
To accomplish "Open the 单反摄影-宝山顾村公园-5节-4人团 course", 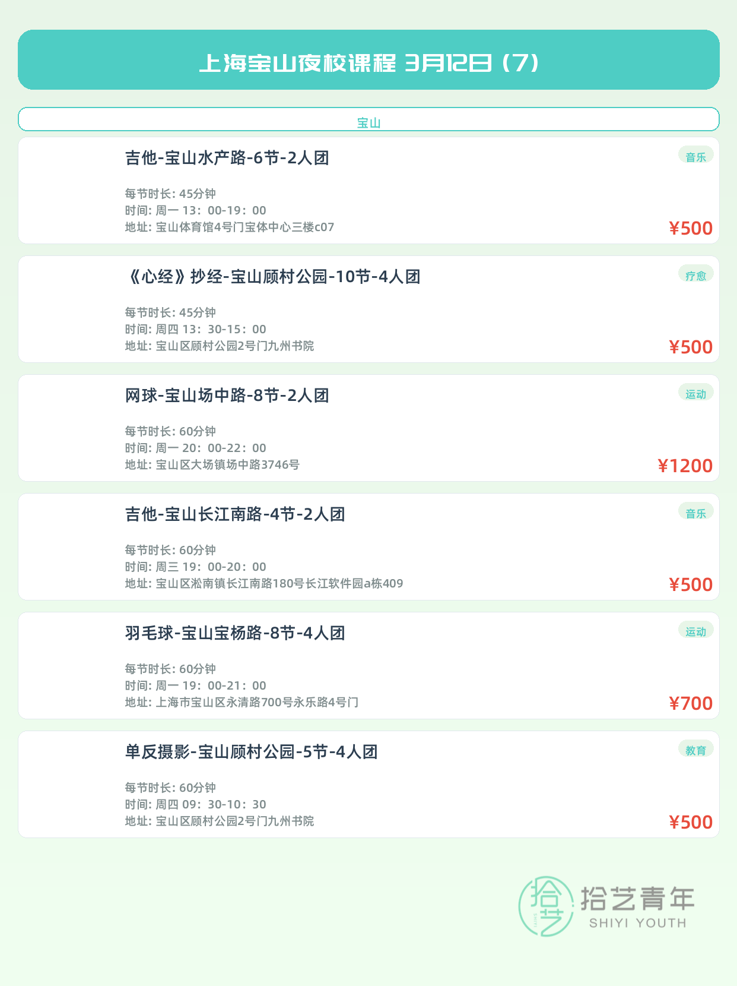I will (x=252, y=752).
